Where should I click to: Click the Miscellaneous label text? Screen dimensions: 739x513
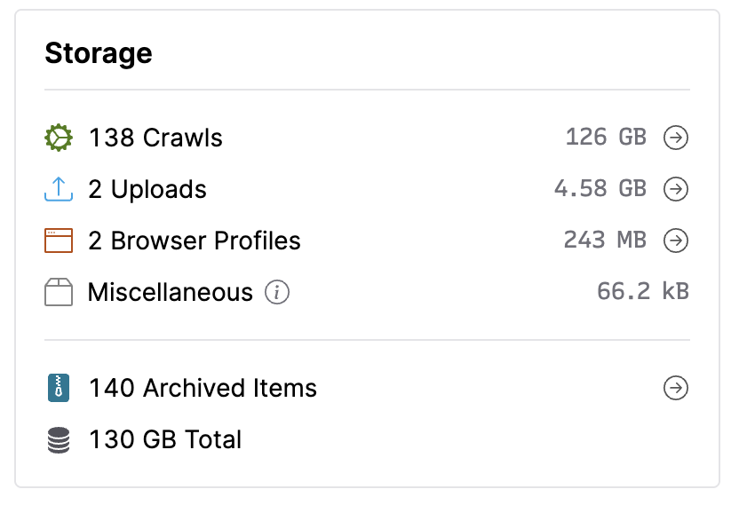[x=171, y=292]
